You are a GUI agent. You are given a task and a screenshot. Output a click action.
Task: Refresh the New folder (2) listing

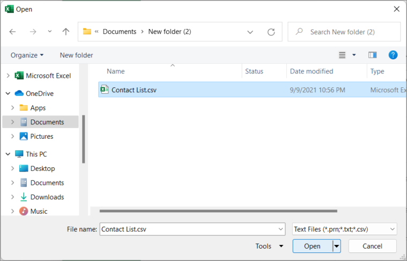271,32
